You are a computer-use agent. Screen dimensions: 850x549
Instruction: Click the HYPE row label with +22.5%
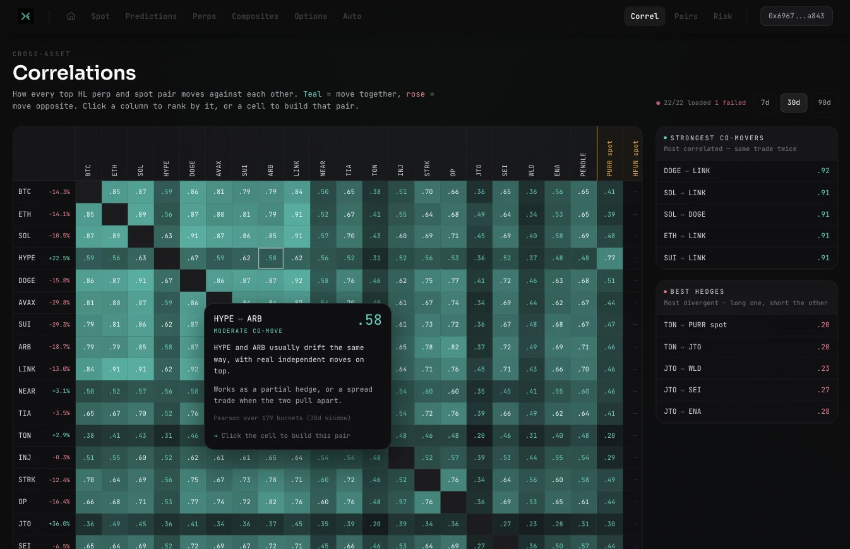44,258
